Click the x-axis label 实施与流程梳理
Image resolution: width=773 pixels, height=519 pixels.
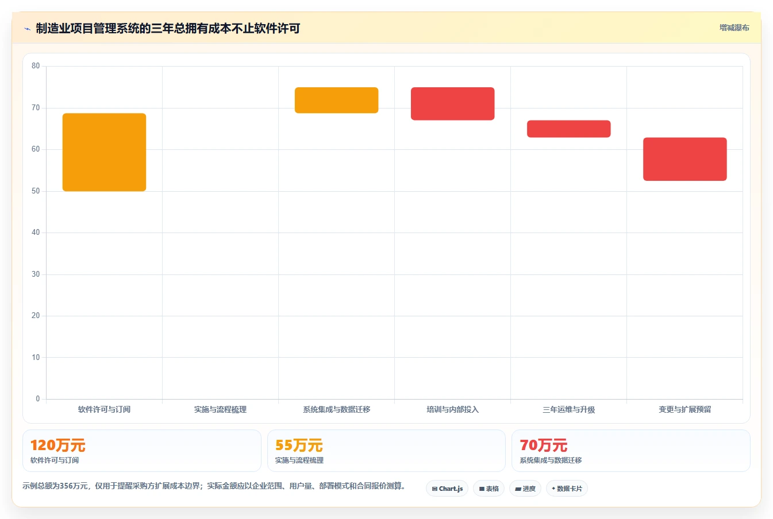[x=220, y=409]
